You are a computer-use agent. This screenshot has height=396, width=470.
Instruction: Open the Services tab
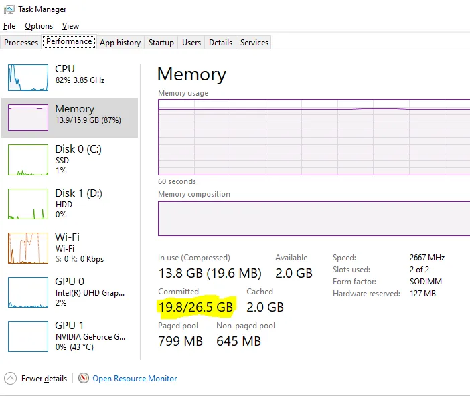pyautogui.click(x=254, y=43)
